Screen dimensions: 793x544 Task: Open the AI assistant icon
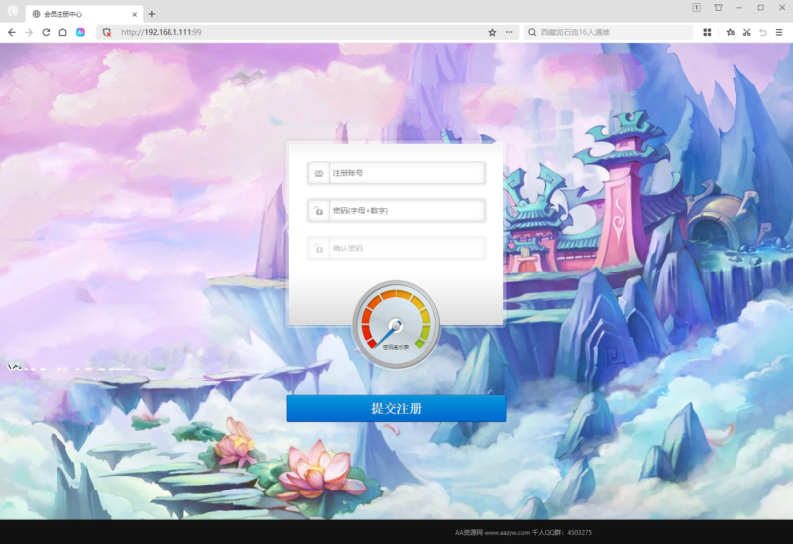[80, 32]
